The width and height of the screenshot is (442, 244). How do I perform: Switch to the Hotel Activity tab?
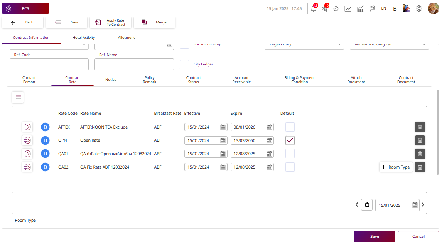pyautogui.click(x=84, y=38)
